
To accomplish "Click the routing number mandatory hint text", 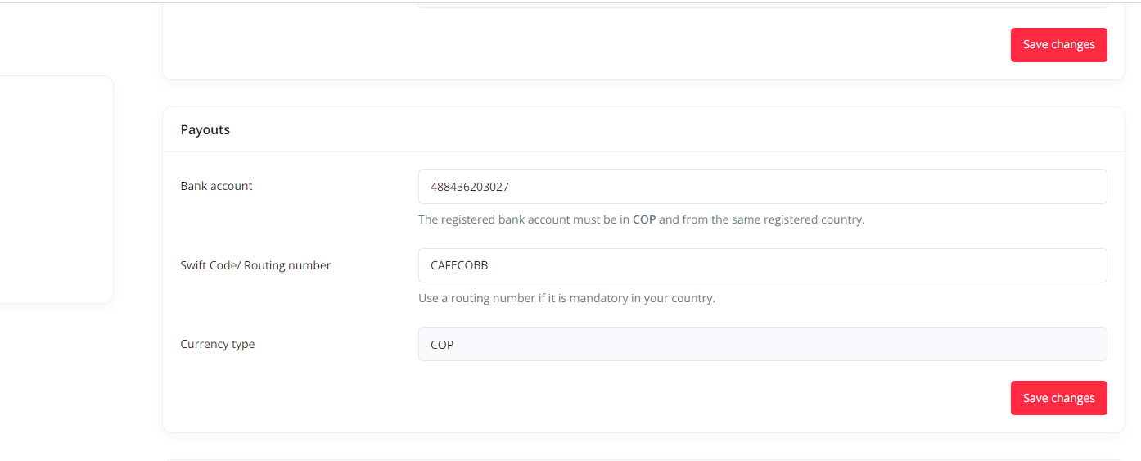I will (566, 298).
